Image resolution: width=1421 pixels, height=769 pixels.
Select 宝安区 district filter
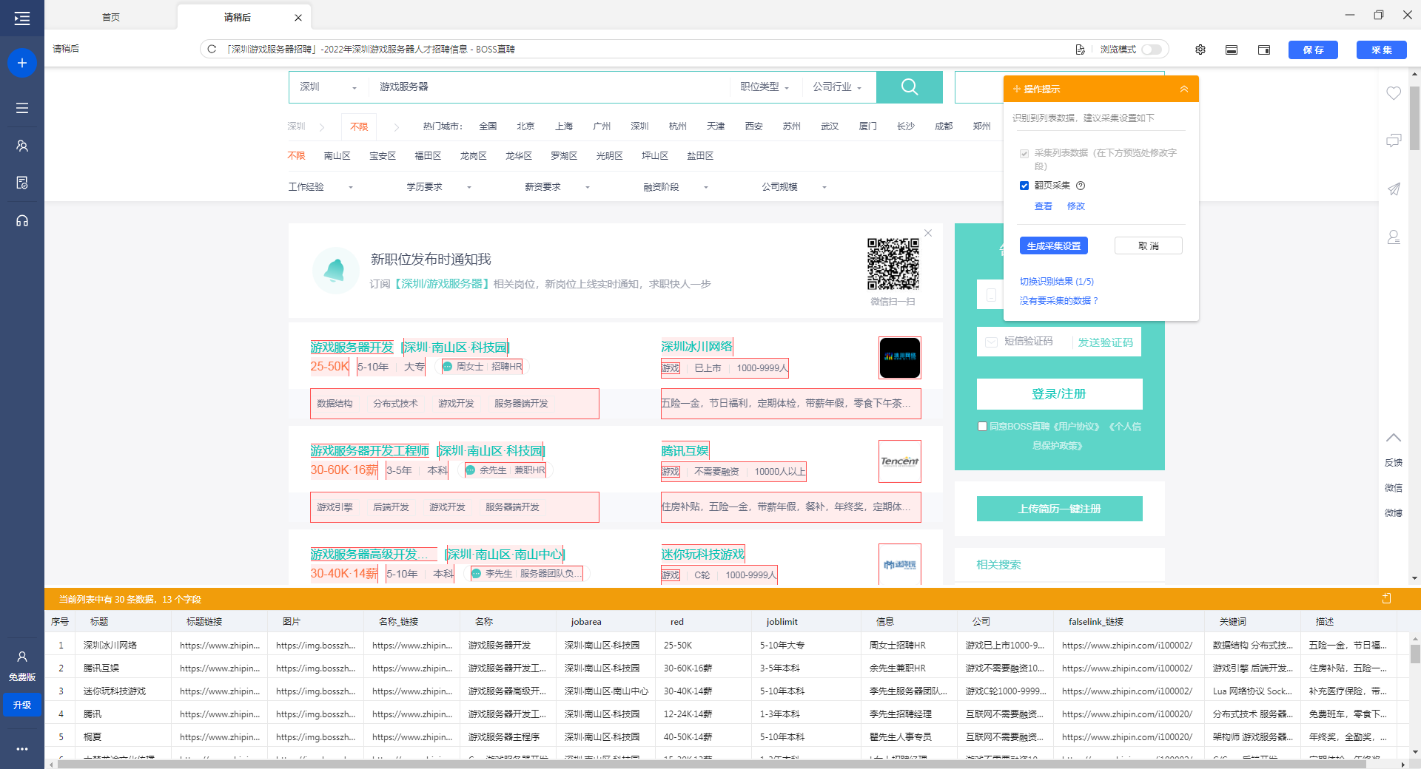tap(382, 156)
